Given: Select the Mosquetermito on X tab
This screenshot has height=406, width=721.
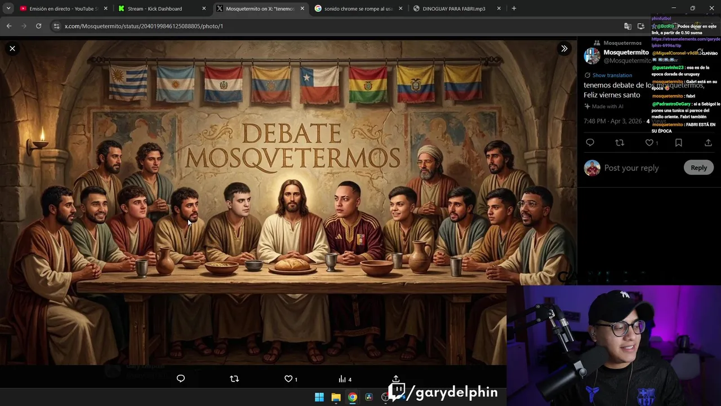Looking at the screenshot, I should click(x=260, y=8).
